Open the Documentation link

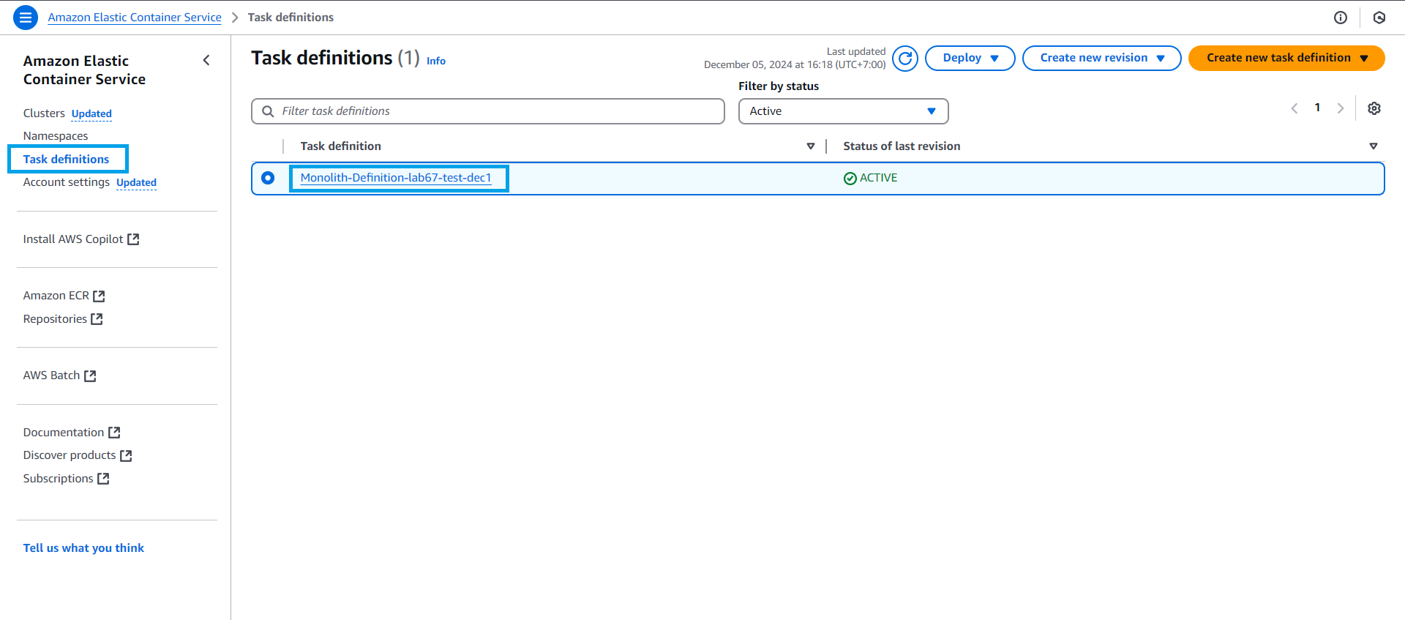[64, 433]
